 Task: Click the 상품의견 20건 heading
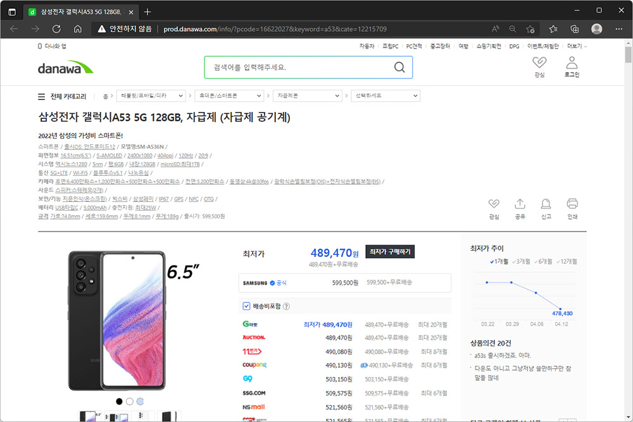click(x=491, y=343)
